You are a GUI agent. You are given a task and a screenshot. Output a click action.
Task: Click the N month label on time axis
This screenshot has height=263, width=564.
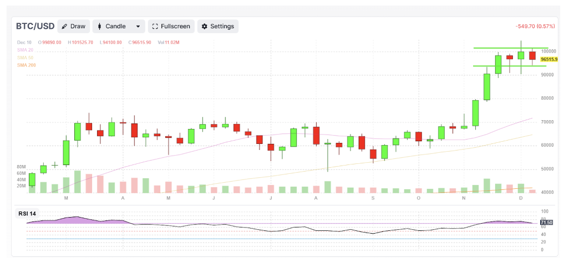tap(464, 198)
